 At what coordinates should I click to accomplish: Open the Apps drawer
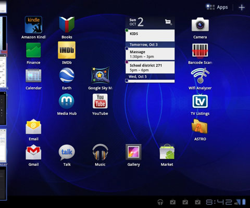pos(217,7)
